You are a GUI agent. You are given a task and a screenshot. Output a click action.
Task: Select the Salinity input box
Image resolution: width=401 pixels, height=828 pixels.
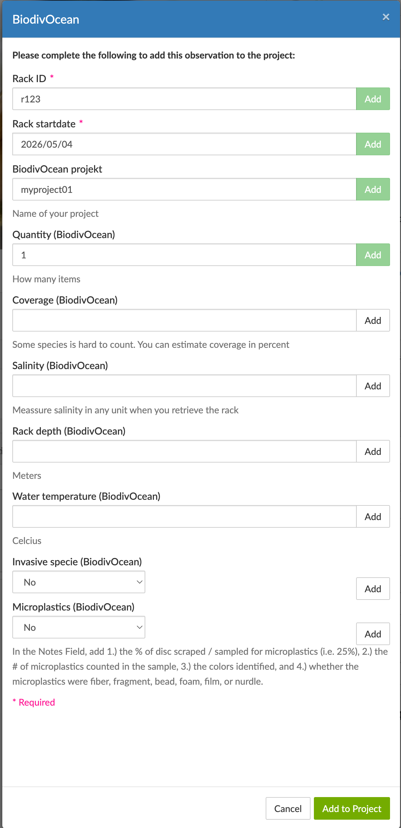coord(185,386)
